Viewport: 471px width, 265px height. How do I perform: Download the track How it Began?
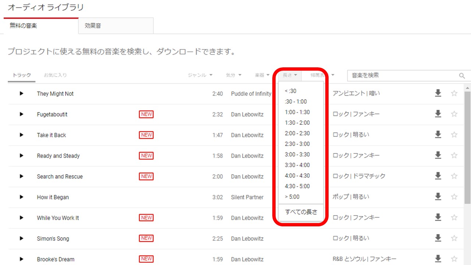(x=438, y=197)
